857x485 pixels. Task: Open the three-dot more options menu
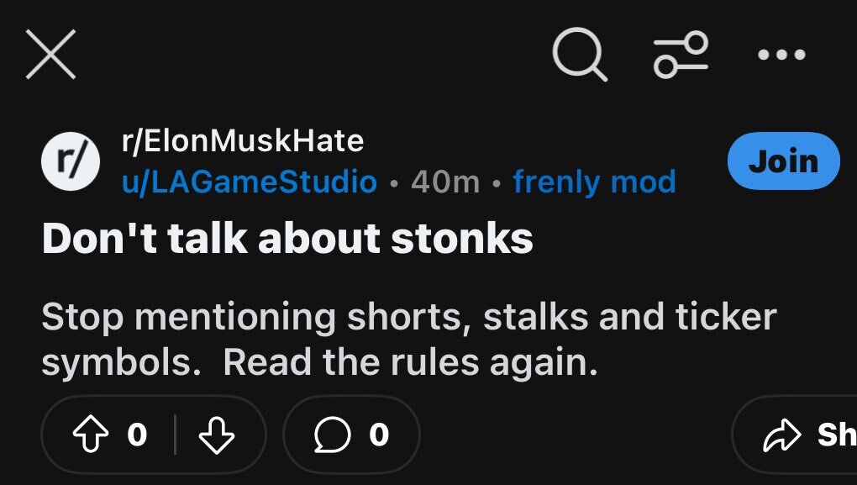pos(781,55)
